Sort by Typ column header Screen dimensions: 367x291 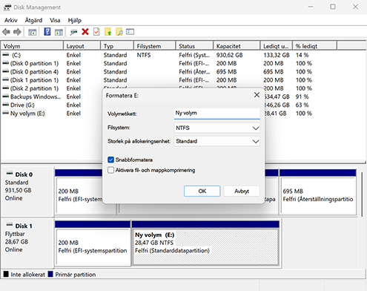117,46
